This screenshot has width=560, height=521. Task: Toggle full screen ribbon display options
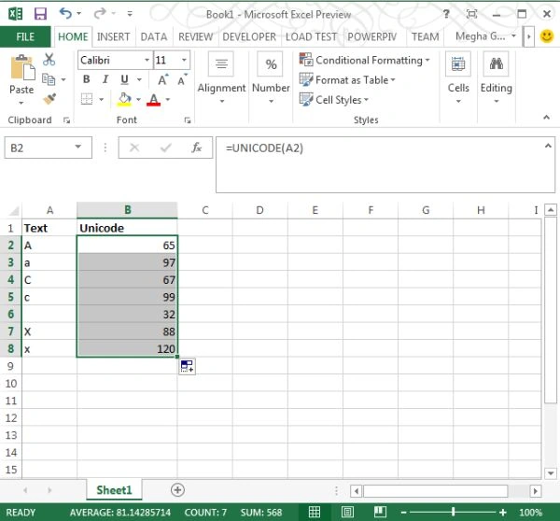[x=471, y=14]
